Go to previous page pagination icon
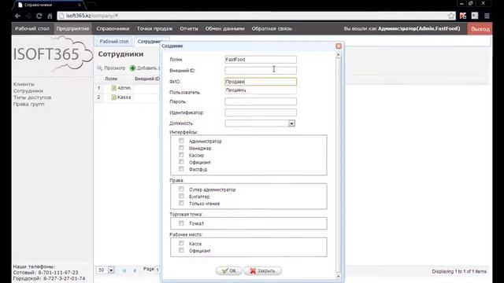Viewport: 504px width, 283px height. click(x=135, y=270)
